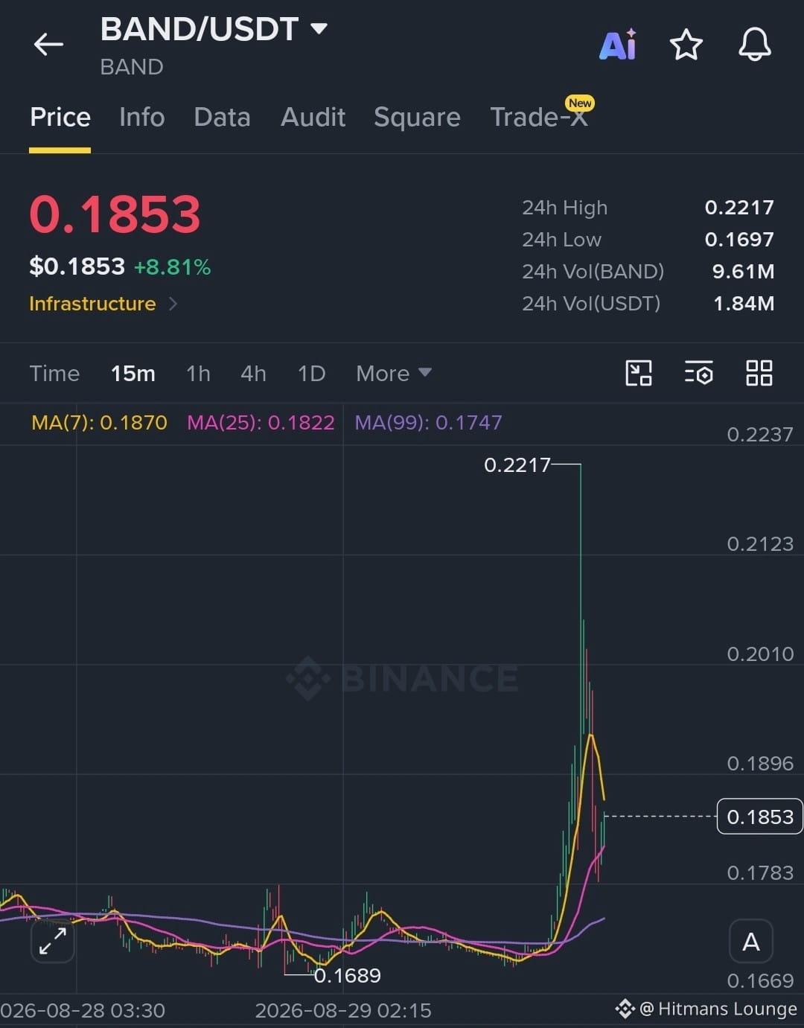804x1028 pixels.
Task: Open the BAND/USDT pair selector dropdown
Action: pyautogui.click(x=214, y=29)
